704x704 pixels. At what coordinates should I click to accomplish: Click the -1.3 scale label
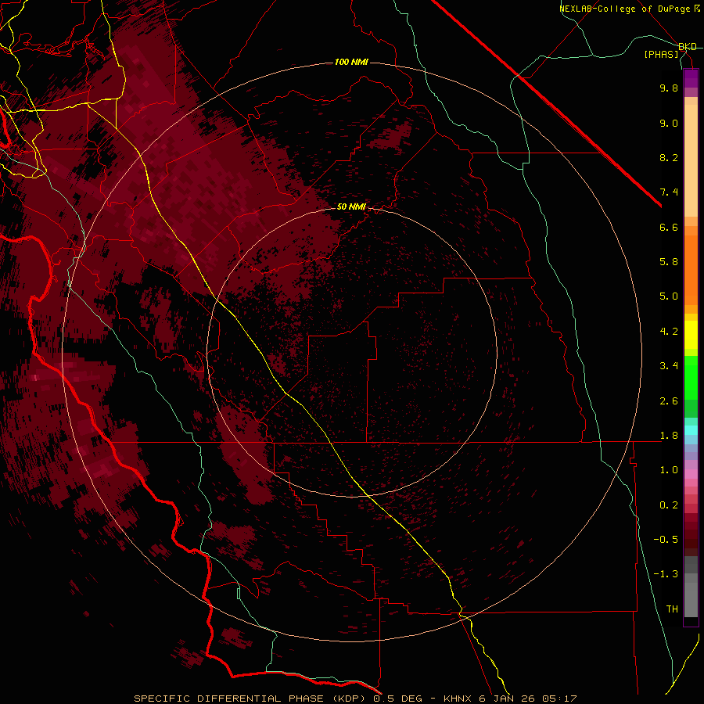point(666,574)
